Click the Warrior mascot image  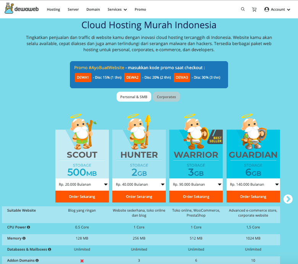click(196, 131)
